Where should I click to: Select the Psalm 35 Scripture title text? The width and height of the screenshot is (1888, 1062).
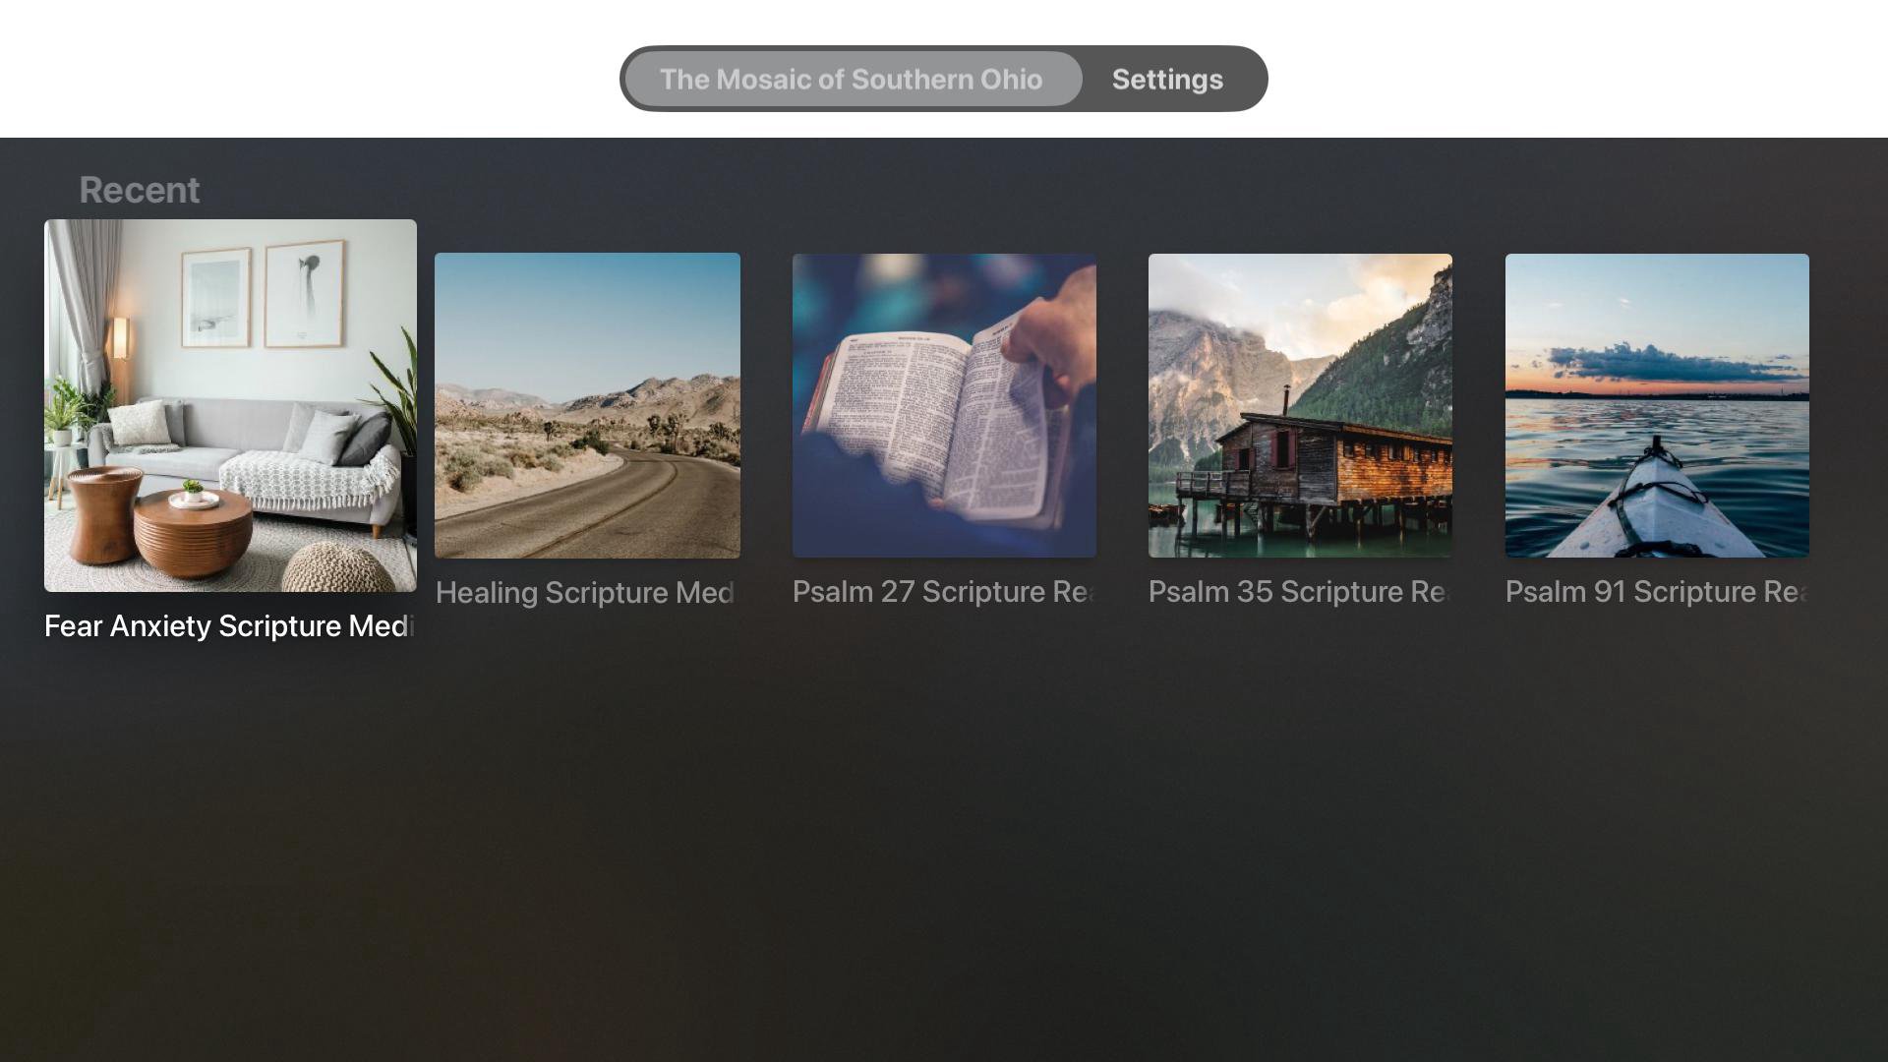(1298, 592)
